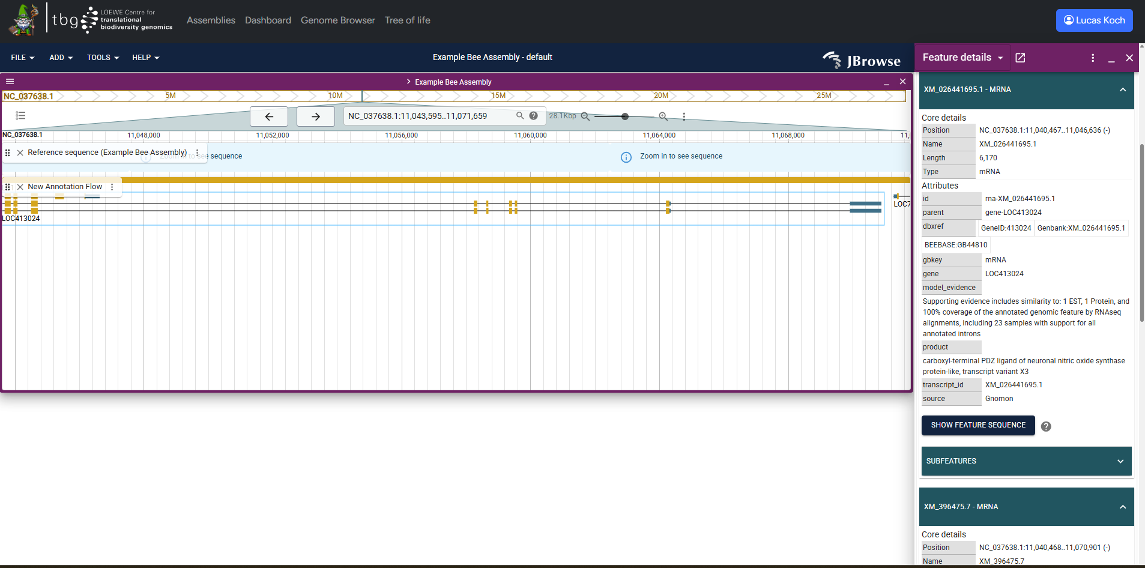Open the linear genome view hamburger menu
The image size is (1145, 568).
pyautogui.click(x=10, y=81)
